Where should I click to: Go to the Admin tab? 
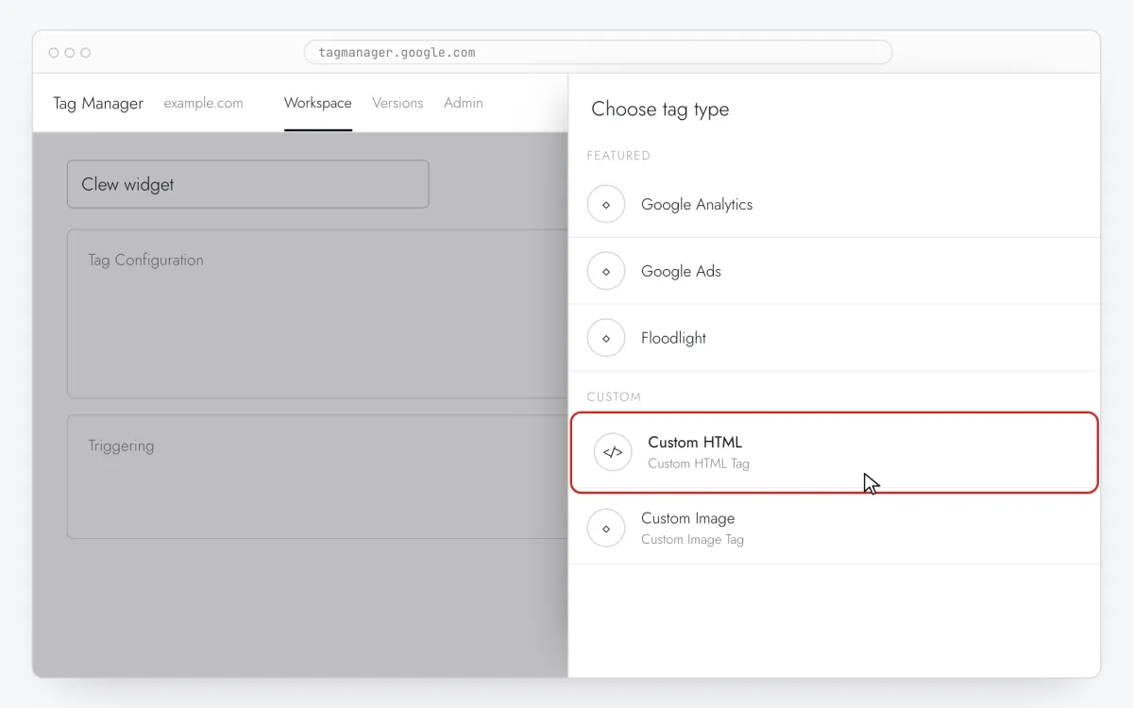(464, 103)
